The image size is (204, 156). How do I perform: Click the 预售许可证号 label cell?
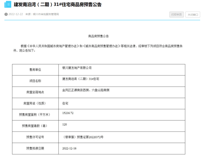pyautogui.click(x=35, y=137)
